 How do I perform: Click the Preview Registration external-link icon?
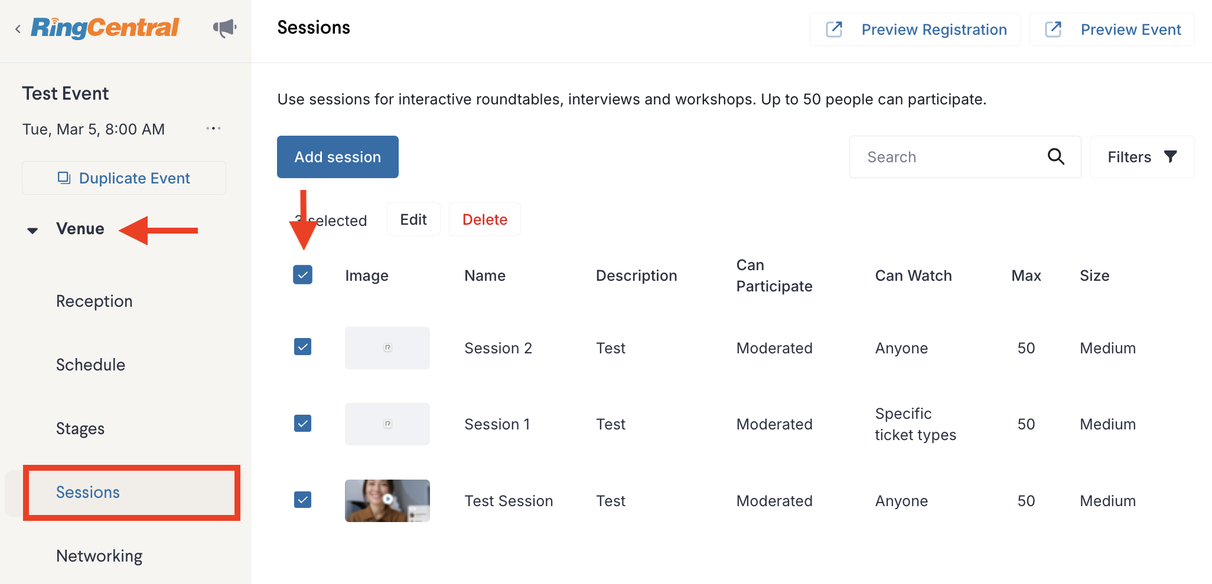point(834,29)
